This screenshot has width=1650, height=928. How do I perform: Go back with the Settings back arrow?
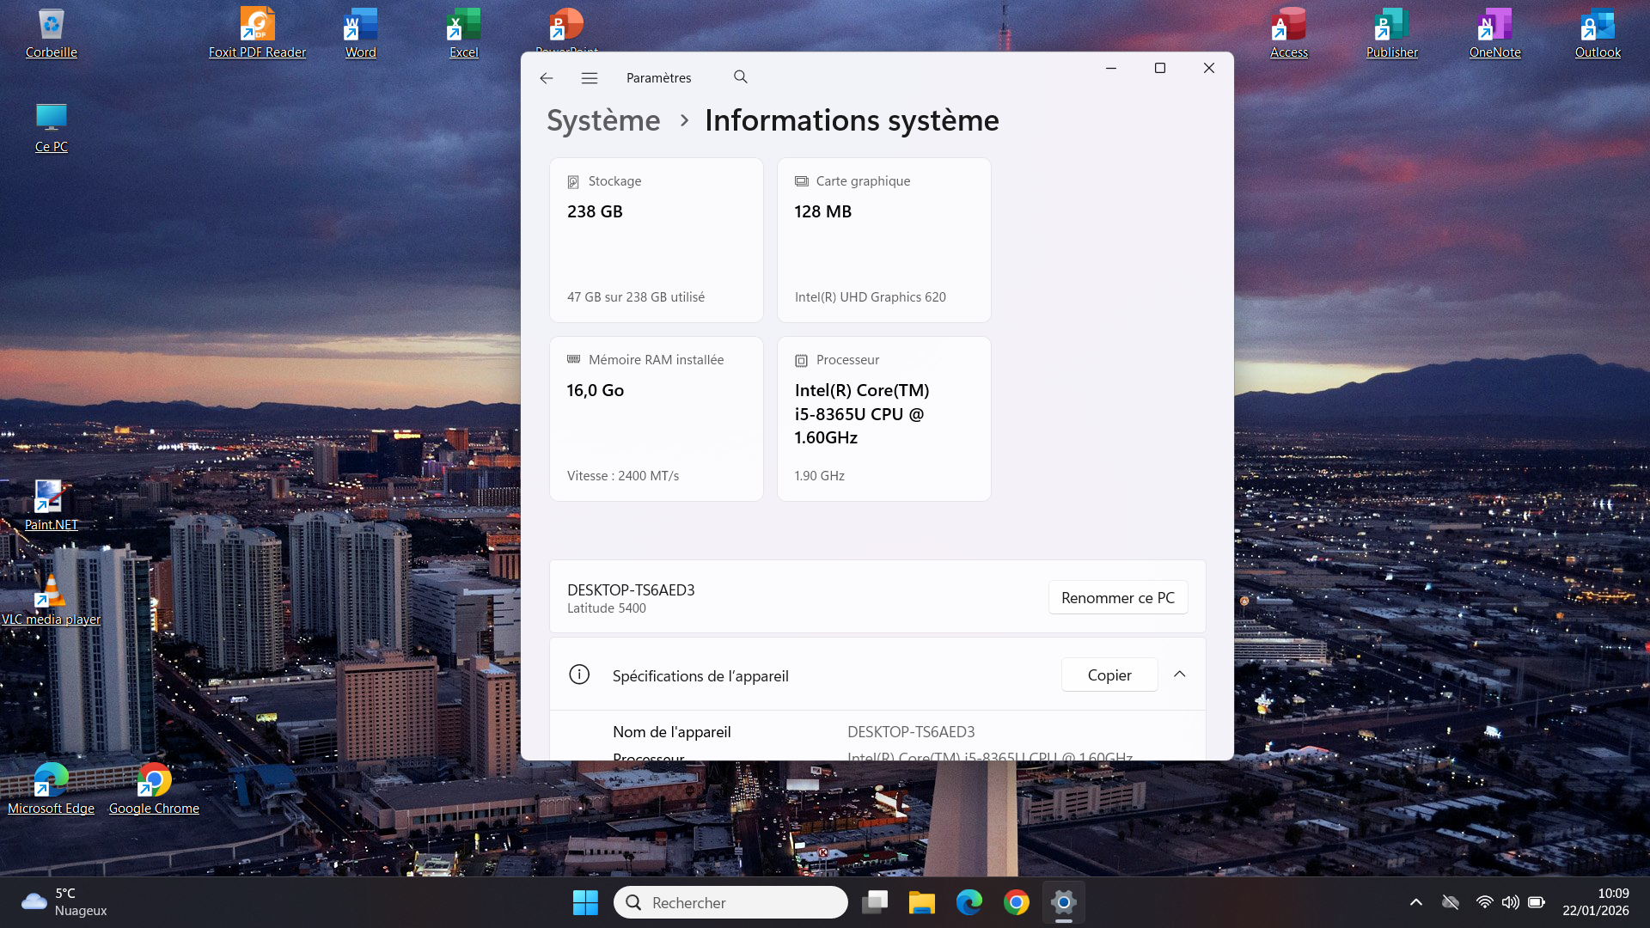pos(547,78)
